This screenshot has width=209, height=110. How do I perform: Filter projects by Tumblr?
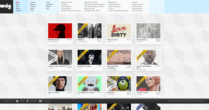click(33, 2)
